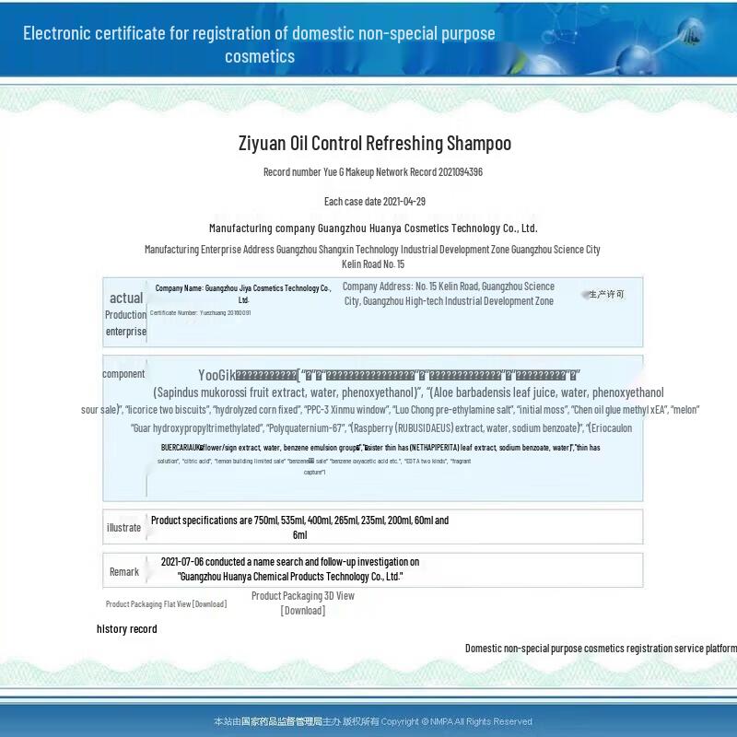Click the case date 2021-04-29 text
This screenshot has height=737, width=737.
(375, 202)
